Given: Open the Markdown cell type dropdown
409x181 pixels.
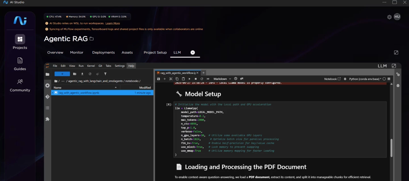Looking at the screenshot, I should pyautogui.click(x=222, y=79).
